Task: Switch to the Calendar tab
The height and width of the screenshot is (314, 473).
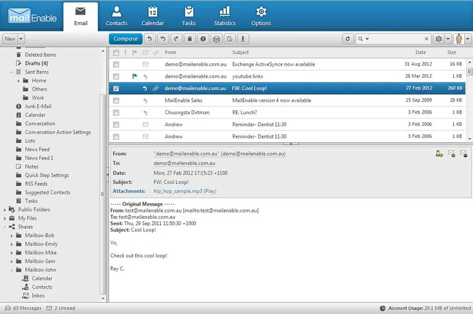Action: point(153,16)
